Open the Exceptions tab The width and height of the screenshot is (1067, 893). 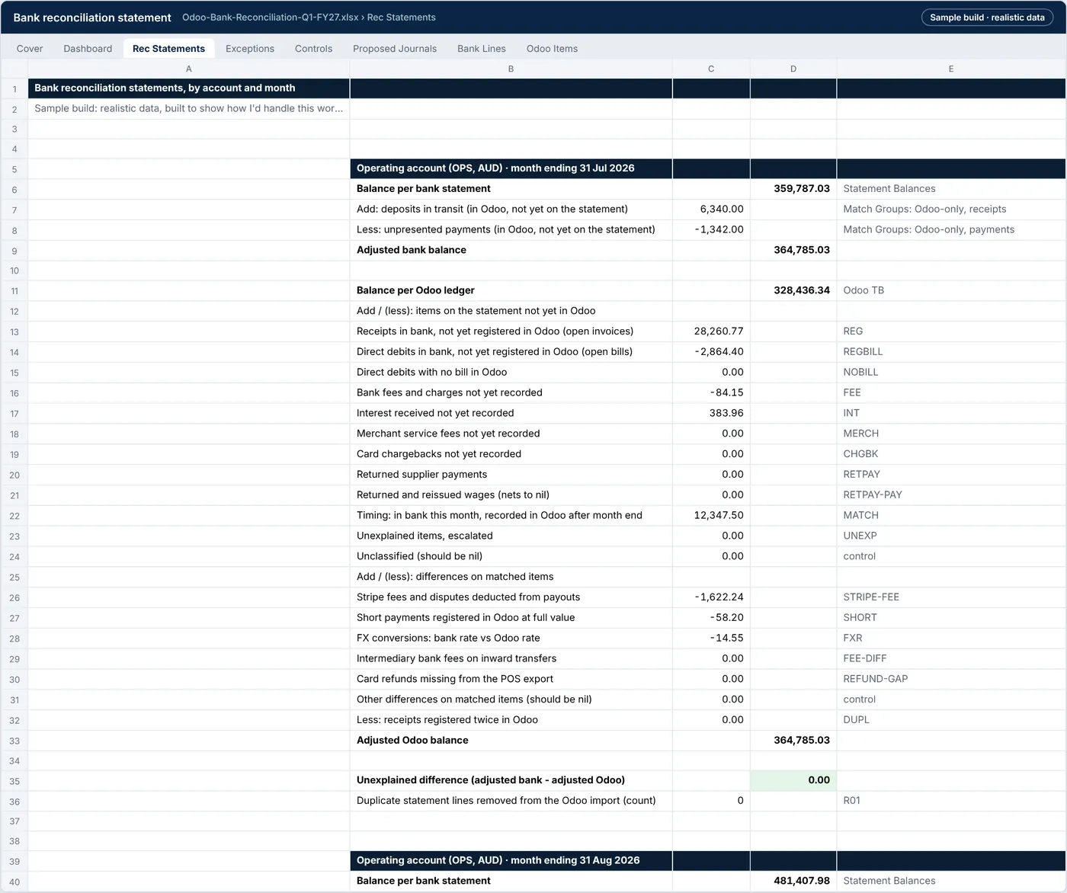tap(250, 49)
